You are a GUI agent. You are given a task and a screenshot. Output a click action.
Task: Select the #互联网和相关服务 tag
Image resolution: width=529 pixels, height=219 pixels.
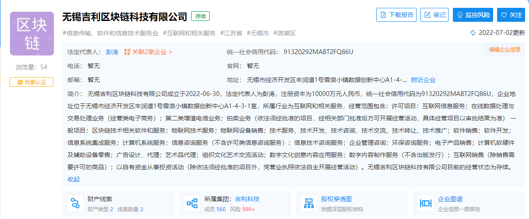(x=189, y=33)
